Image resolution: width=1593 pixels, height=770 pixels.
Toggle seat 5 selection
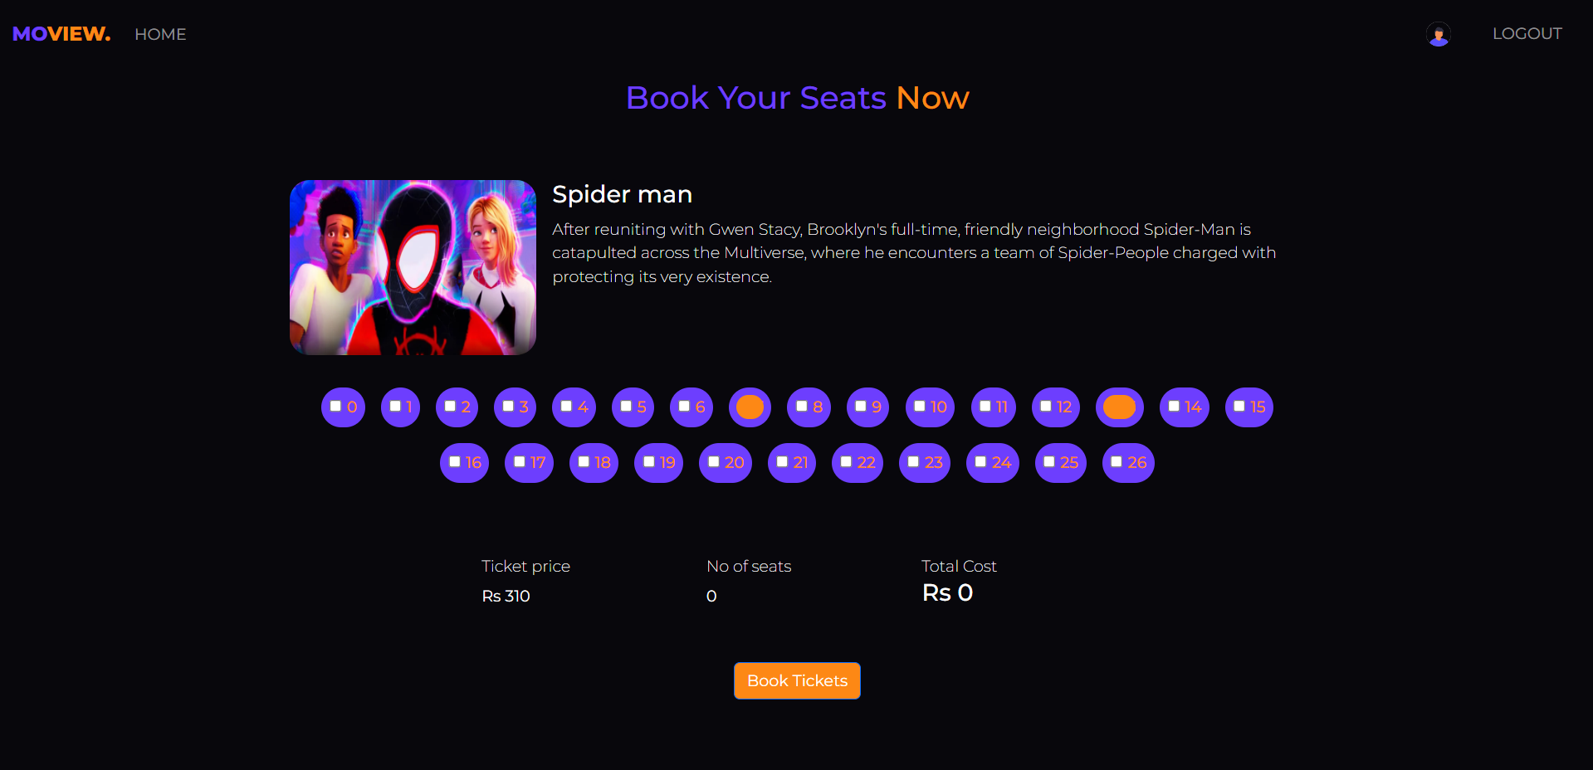point(633,407)
